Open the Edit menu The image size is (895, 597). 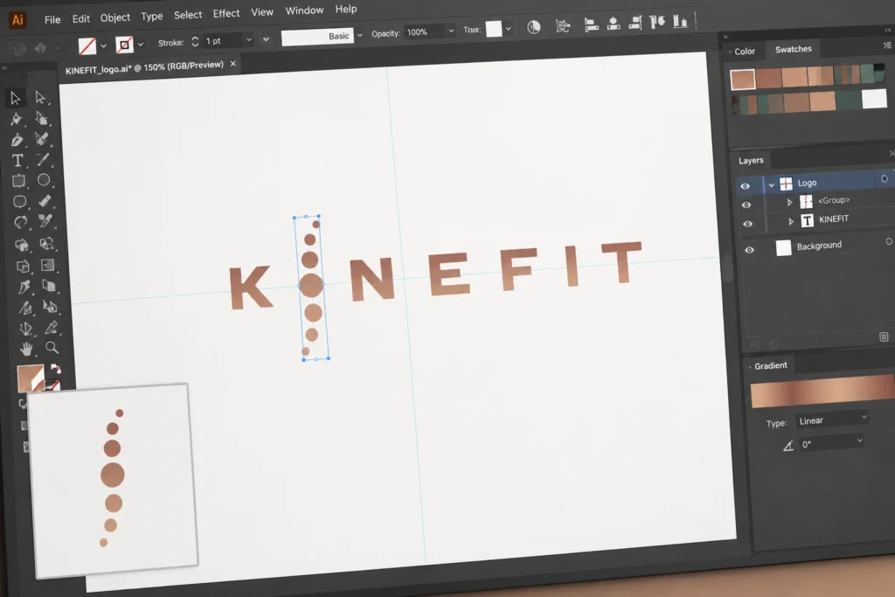[x=81, y=18]
